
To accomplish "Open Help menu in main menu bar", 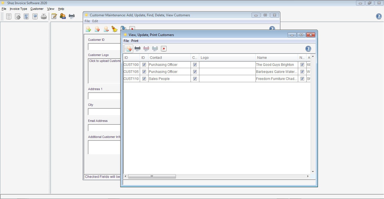I will [61, 9].
